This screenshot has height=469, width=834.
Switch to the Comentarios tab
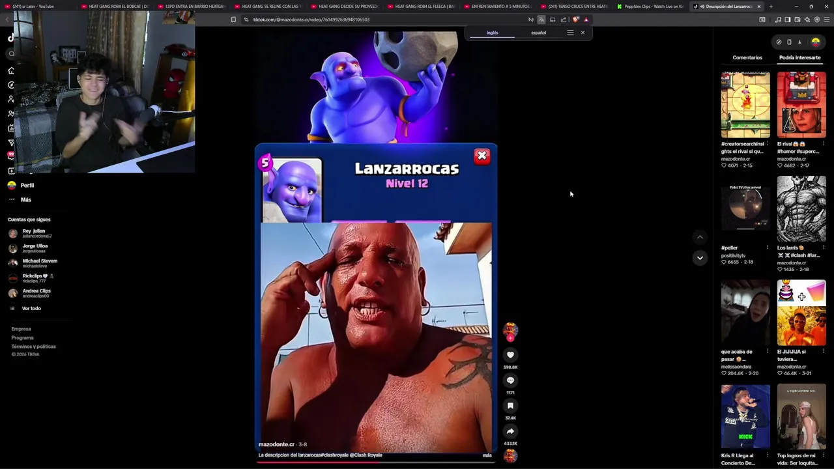point(747,57)
